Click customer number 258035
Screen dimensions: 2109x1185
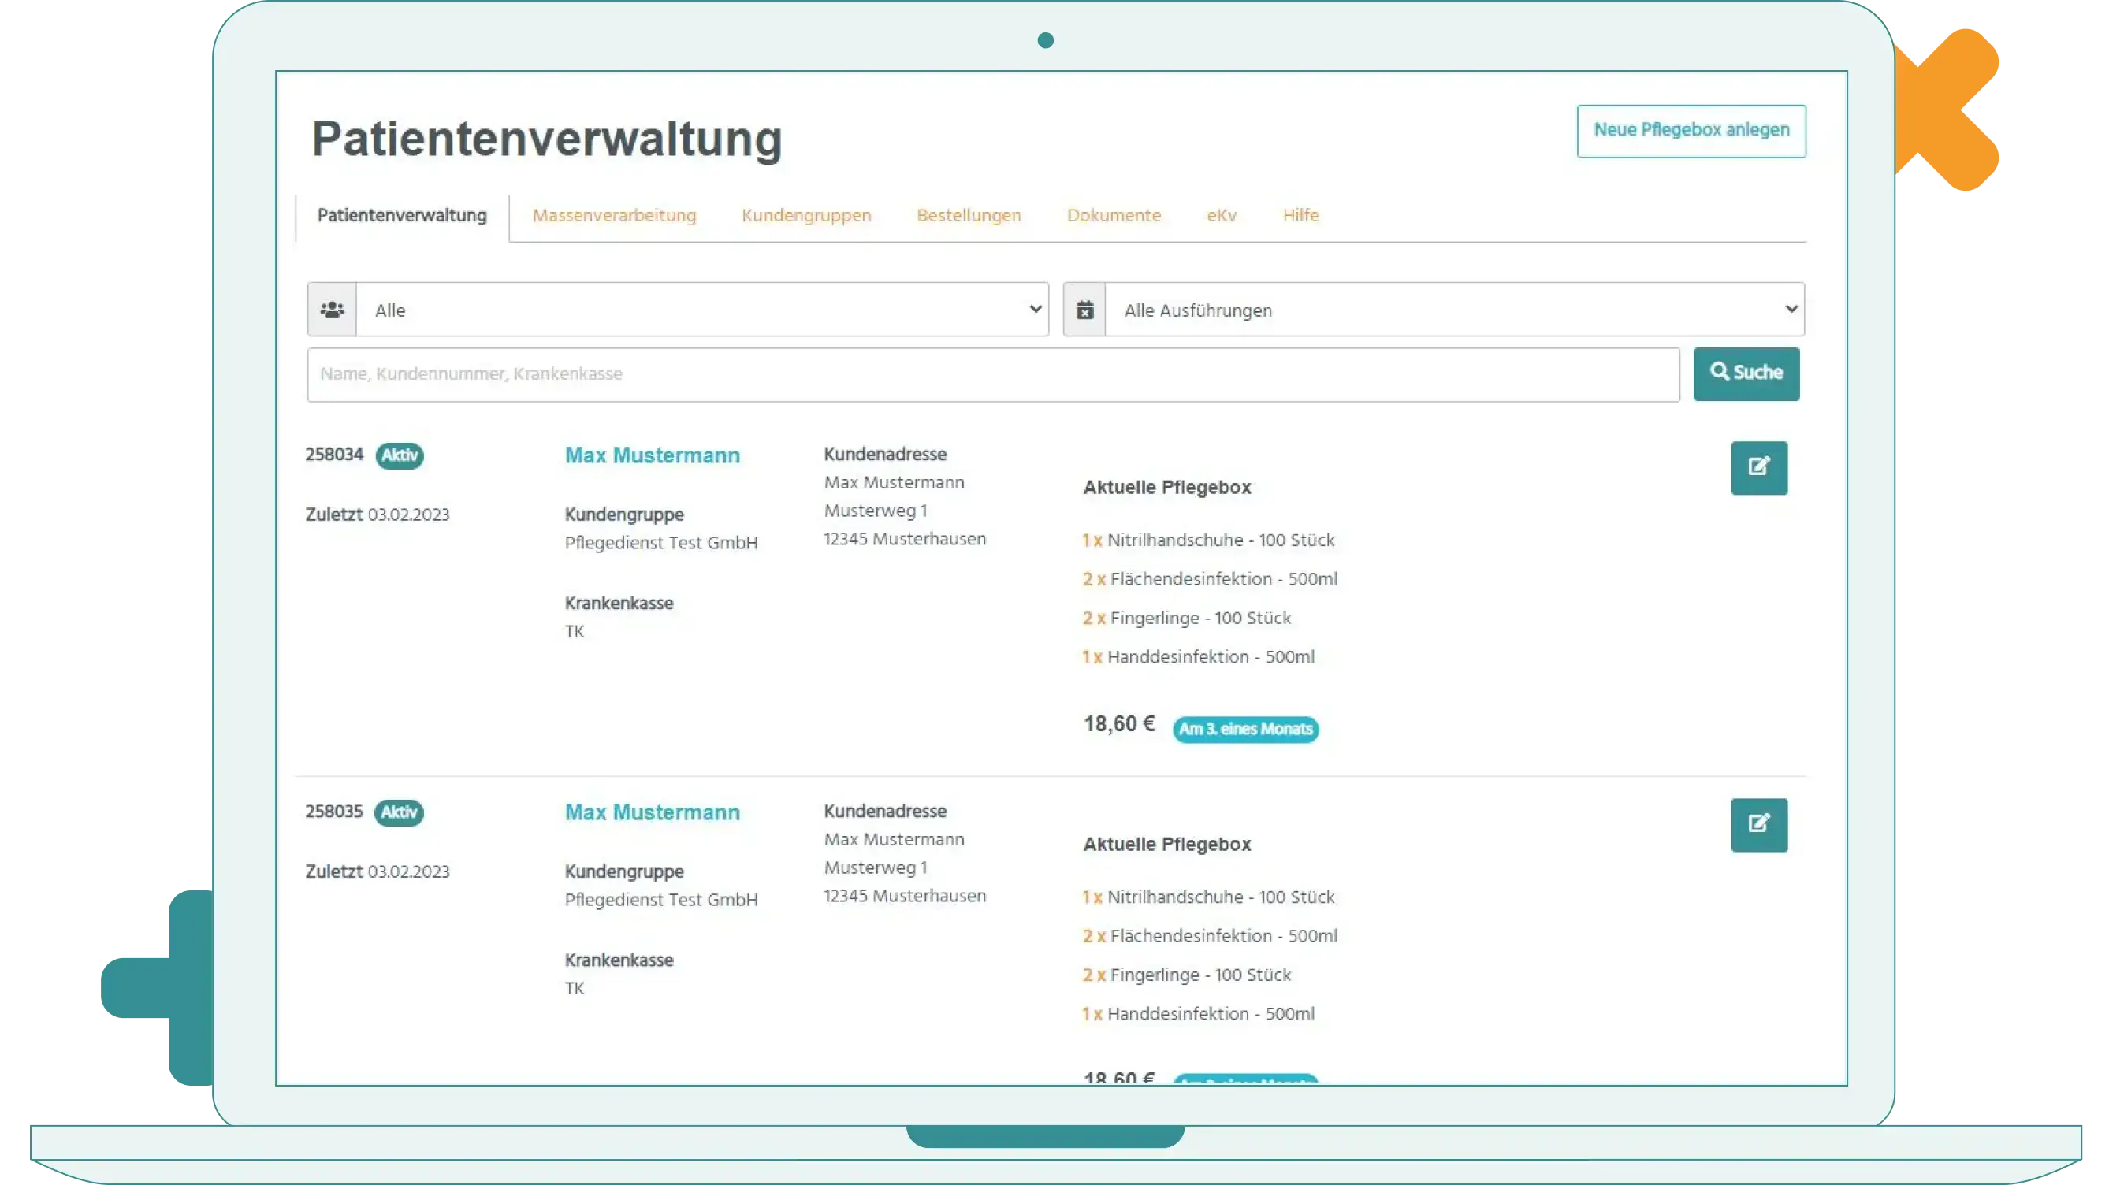334,812
